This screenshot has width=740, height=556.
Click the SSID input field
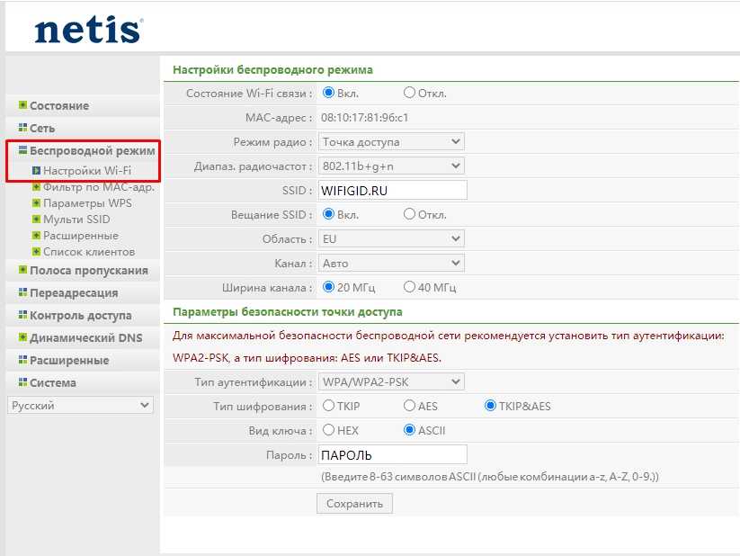click(392, 191)
